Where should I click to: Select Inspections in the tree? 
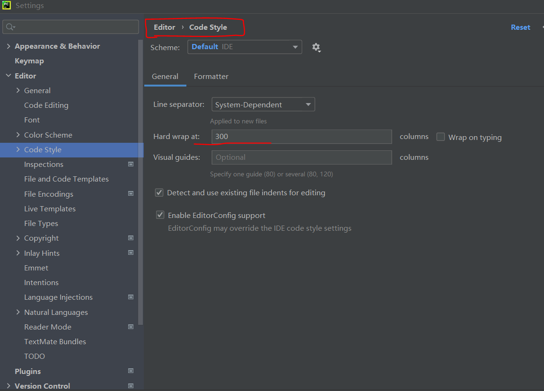pyautogui.click(x=44, y=165)
